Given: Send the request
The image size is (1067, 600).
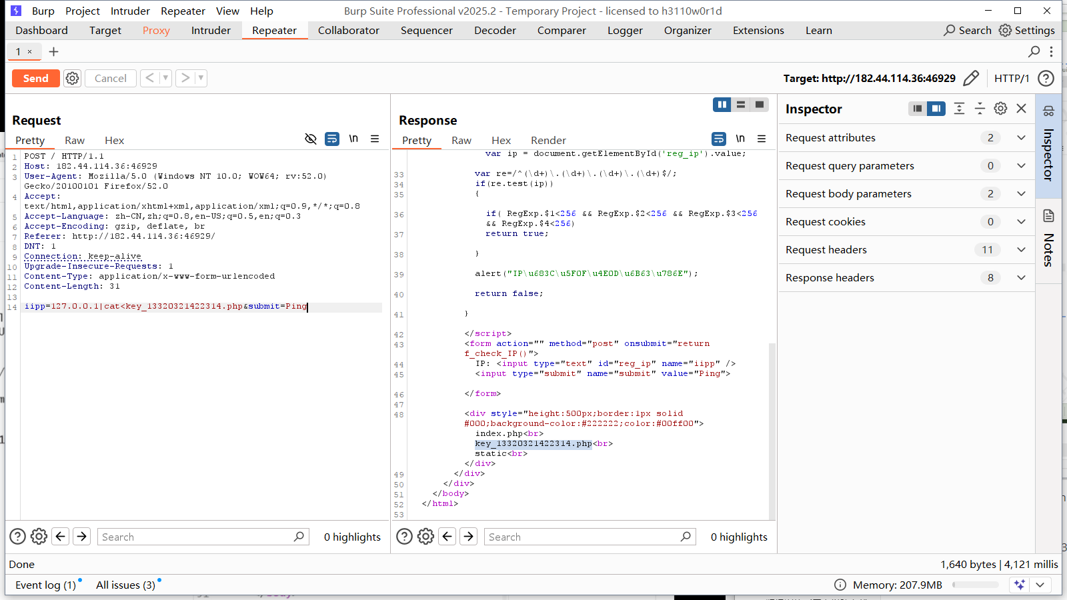Looking at the screenshot, I should pos(36,78).
